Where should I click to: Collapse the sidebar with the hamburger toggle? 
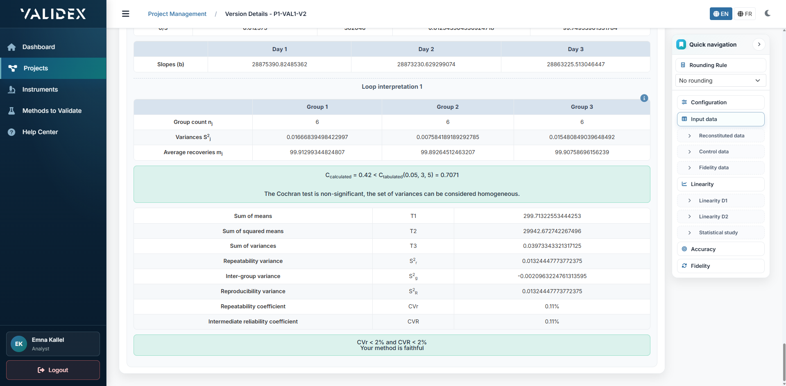pyautogui.click(x=125, y=13)
